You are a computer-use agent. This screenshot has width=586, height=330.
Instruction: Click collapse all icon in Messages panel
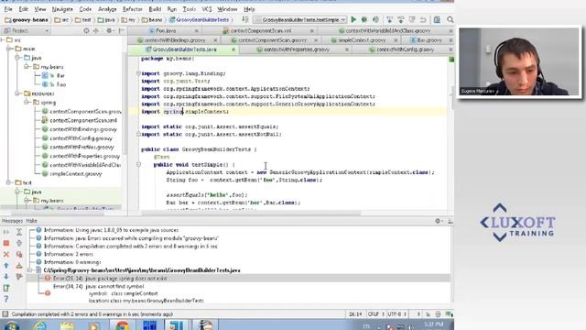[19, 243]
